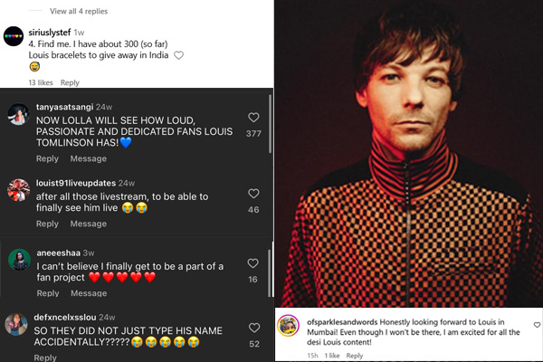Open tanyasatsangi's profile picture
Viewport: 543px width, 362px height.
point(18,114)
